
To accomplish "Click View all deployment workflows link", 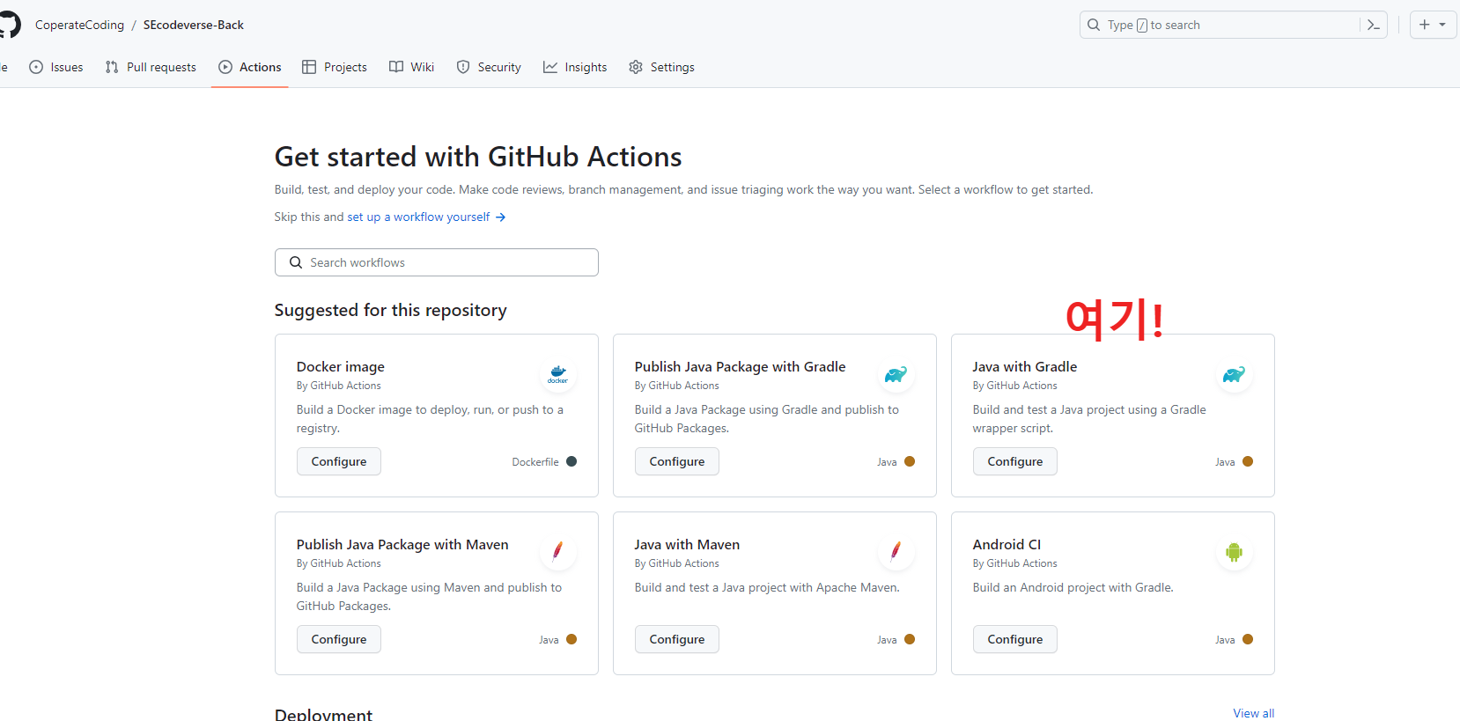I will [x=1253, y=713].
